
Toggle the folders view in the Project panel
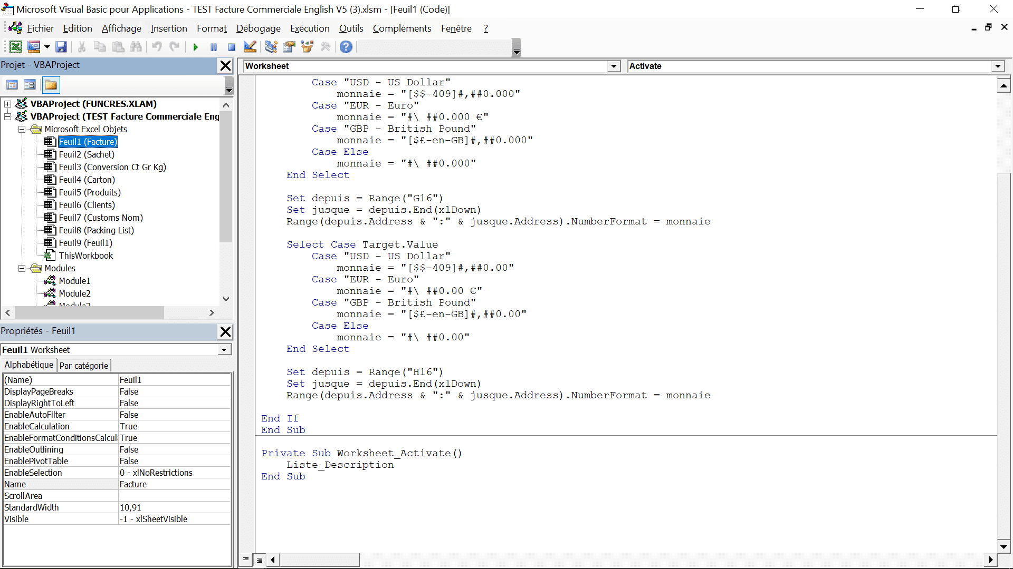[51, 85]
